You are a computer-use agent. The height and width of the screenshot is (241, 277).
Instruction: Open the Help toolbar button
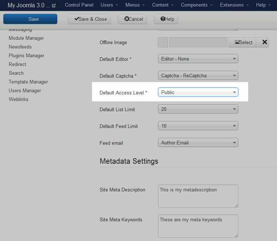(x=166, y=19)
